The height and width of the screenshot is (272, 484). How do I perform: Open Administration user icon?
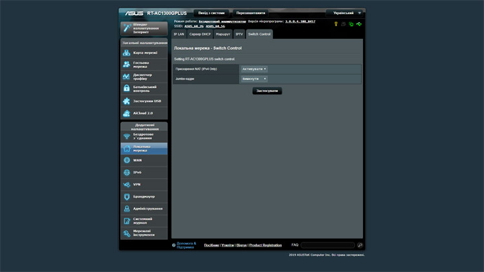(x=126, y=208)
